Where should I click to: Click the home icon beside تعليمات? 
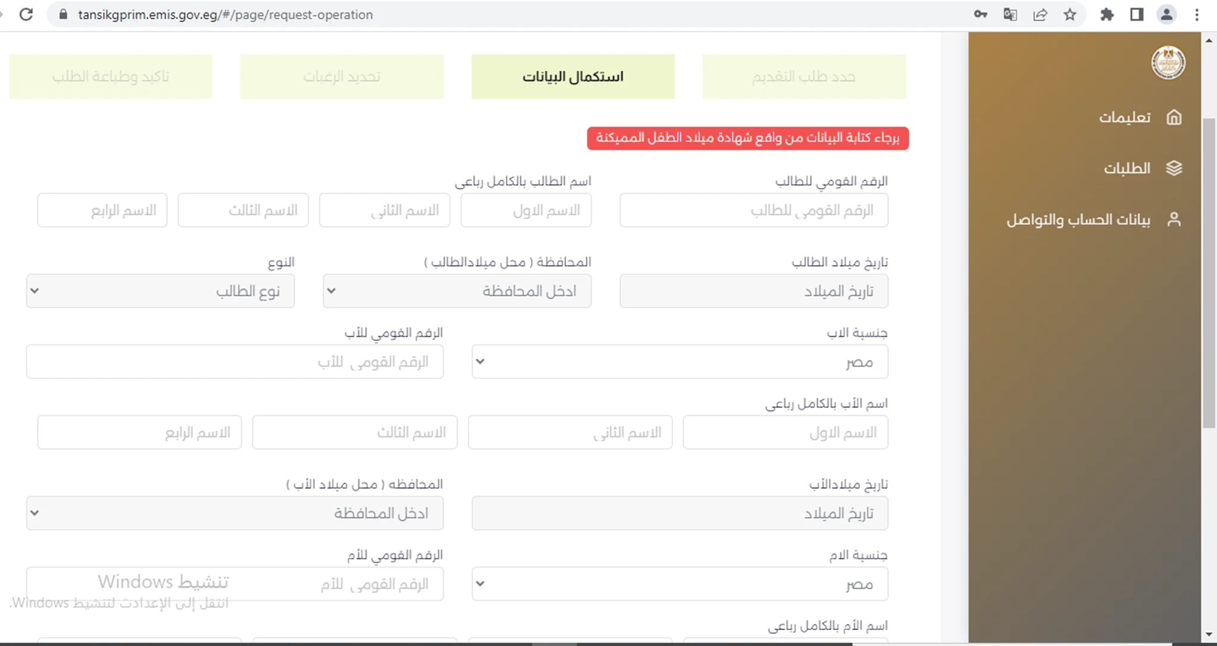(1174, 117)
